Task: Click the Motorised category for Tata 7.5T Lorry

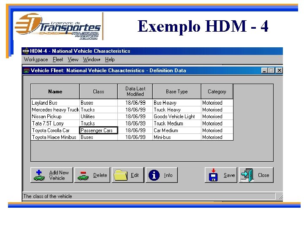Action: pyautogui.click(x=217, y=123)
